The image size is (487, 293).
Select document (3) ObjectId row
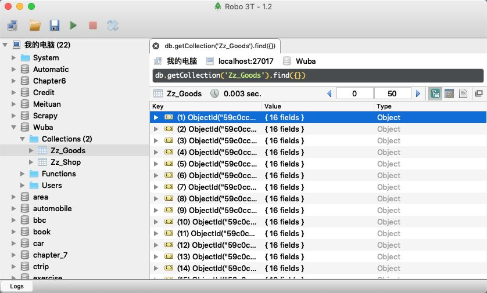coord(318,141)
